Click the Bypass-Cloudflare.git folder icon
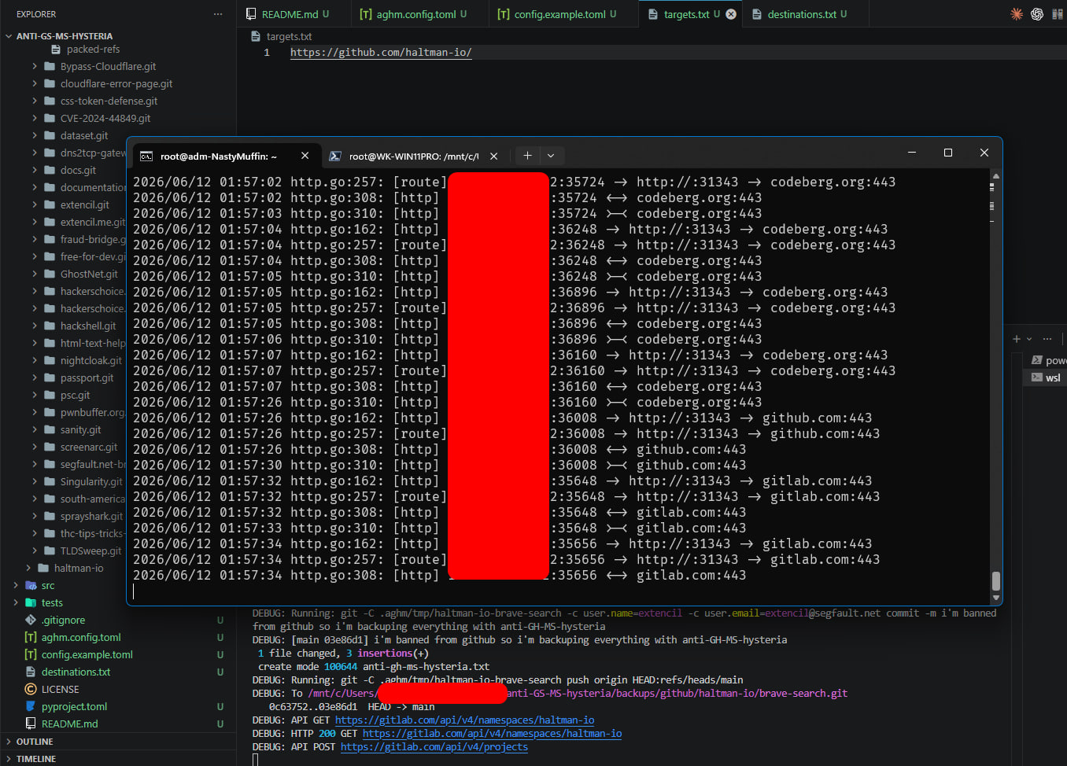The width and height of the screenshot is (1067, 766). tap(50, 66)
